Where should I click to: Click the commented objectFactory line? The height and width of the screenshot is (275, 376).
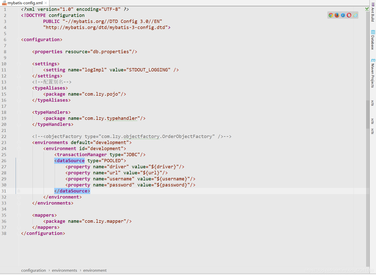click(132, 136)
